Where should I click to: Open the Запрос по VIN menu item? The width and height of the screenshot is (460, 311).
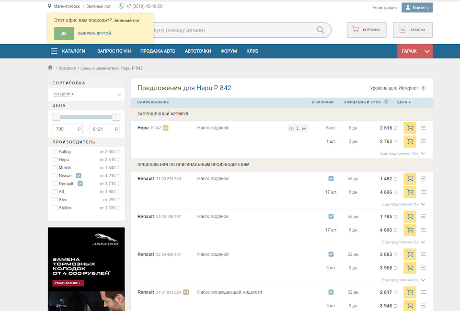pos(114,51)
